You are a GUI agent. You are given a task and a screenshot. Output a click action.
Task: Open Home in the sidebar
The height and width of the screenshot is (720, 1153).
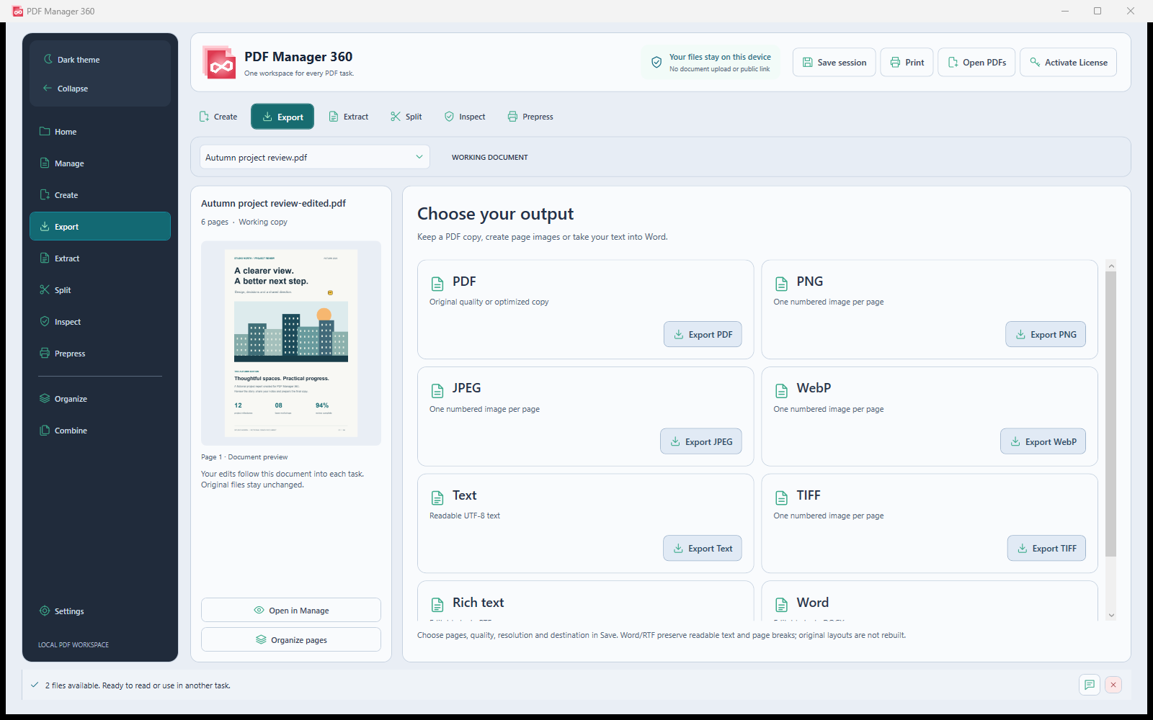[100, 132]
